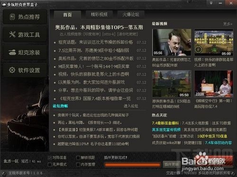Play the 05:00 video thumbnail
This screenshot has width=237, height=177.
click(x=214, y=43)
